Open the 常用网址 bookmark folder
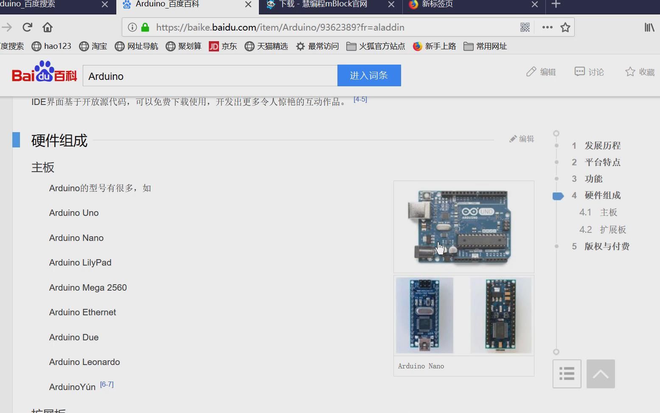The width and height of the screenshot is (660, 413). pos(485,46)
